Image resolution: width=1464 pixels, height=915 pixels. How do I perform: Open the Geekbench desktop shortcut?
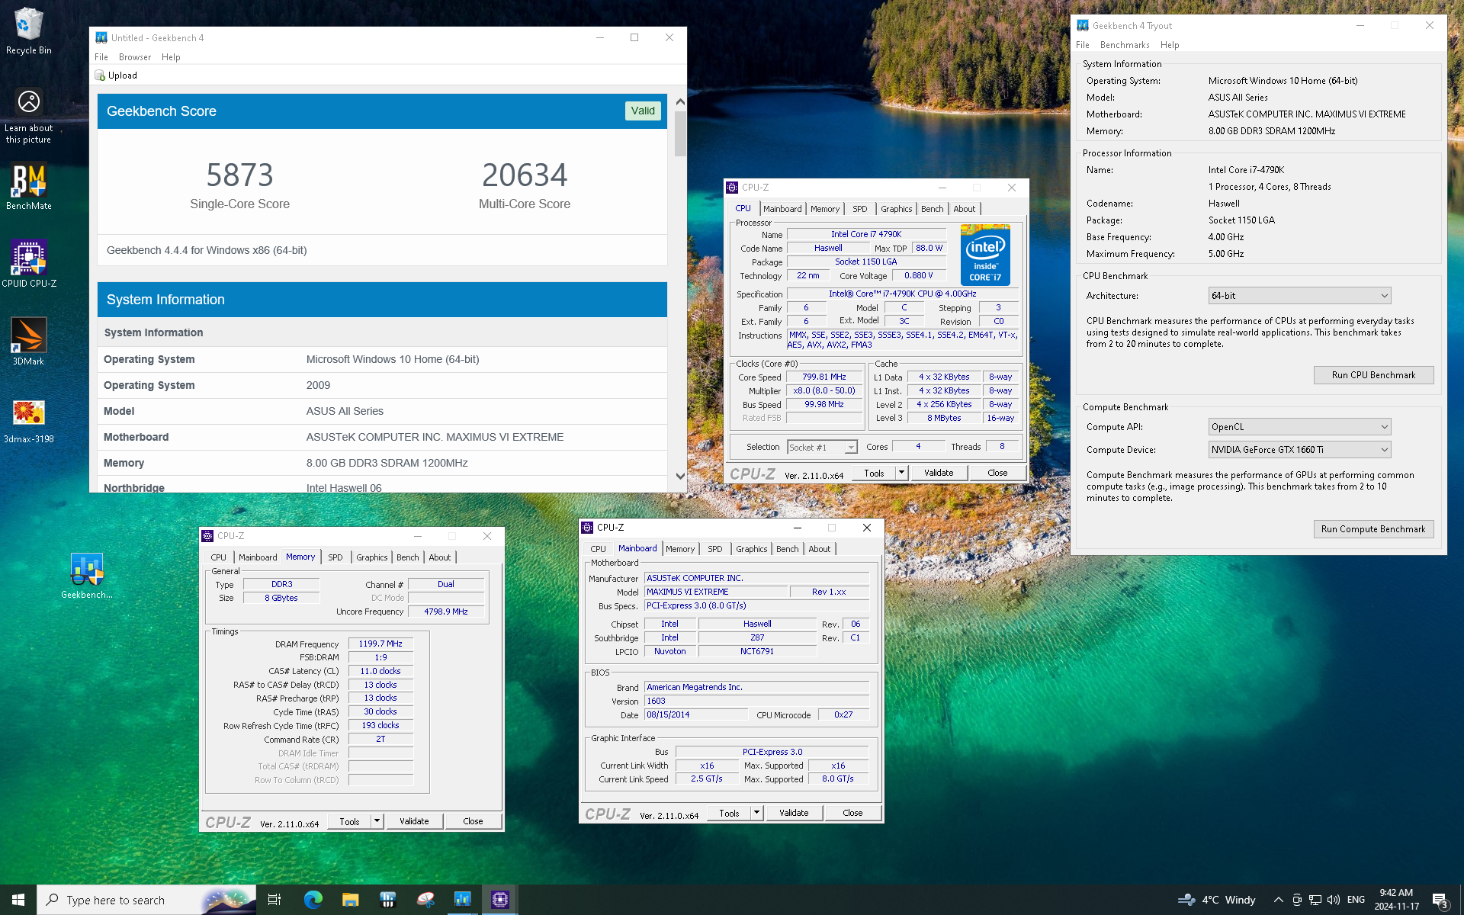point(87,576)
